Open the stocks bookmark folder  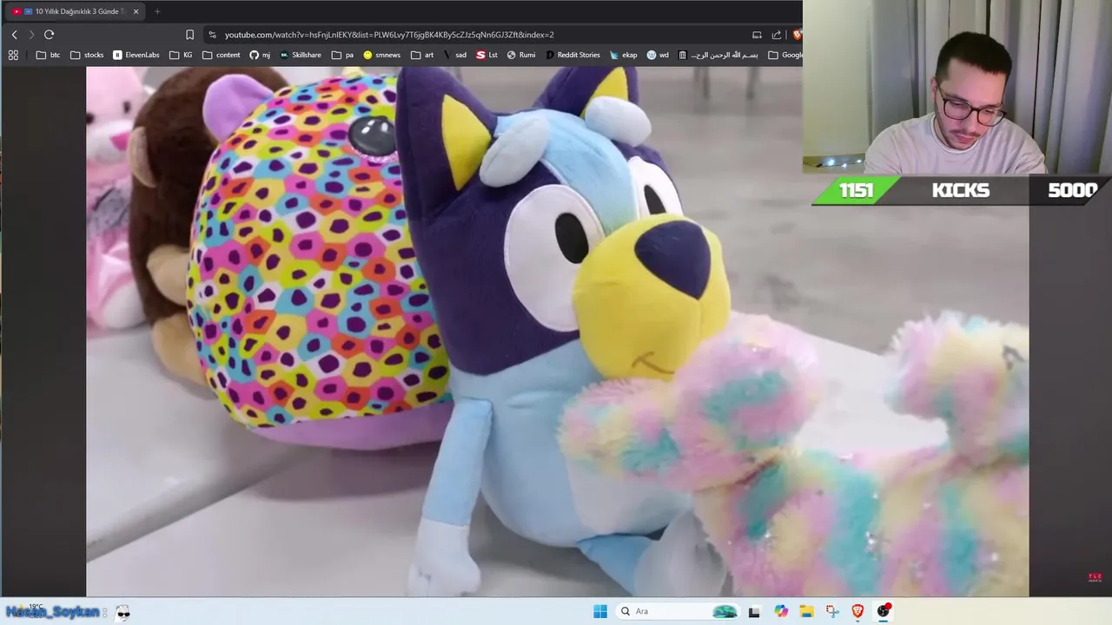coord(87,55)
